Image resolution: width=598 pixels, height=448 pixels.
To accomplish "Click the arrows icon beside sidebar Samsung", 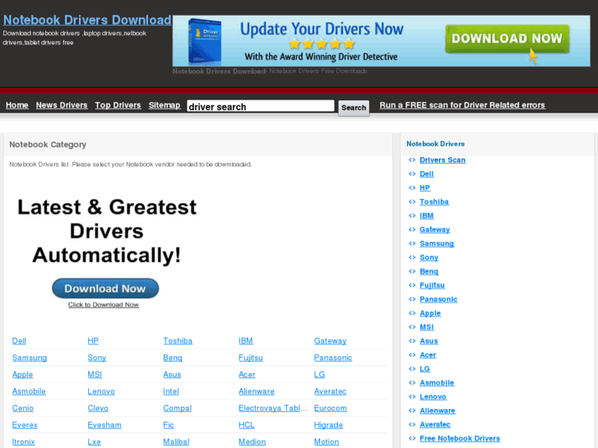I will click(412, 243).
